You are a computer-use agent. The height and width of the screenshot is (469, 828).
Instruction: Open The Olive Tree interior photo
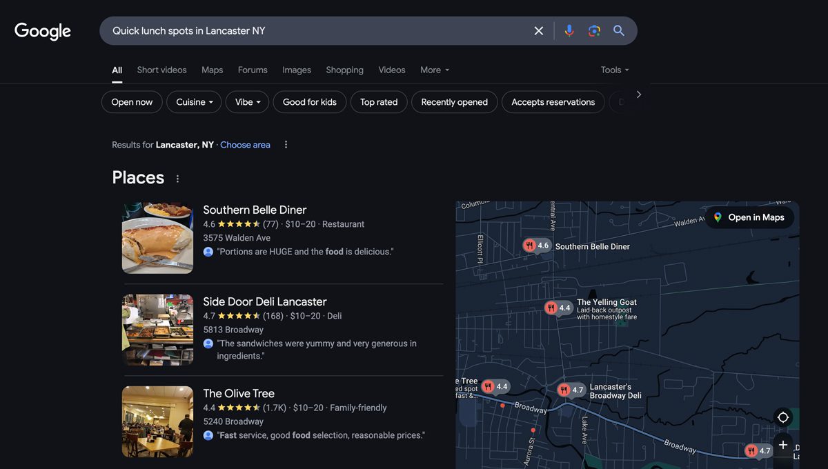pyautogui.click(x=157, y=421)
